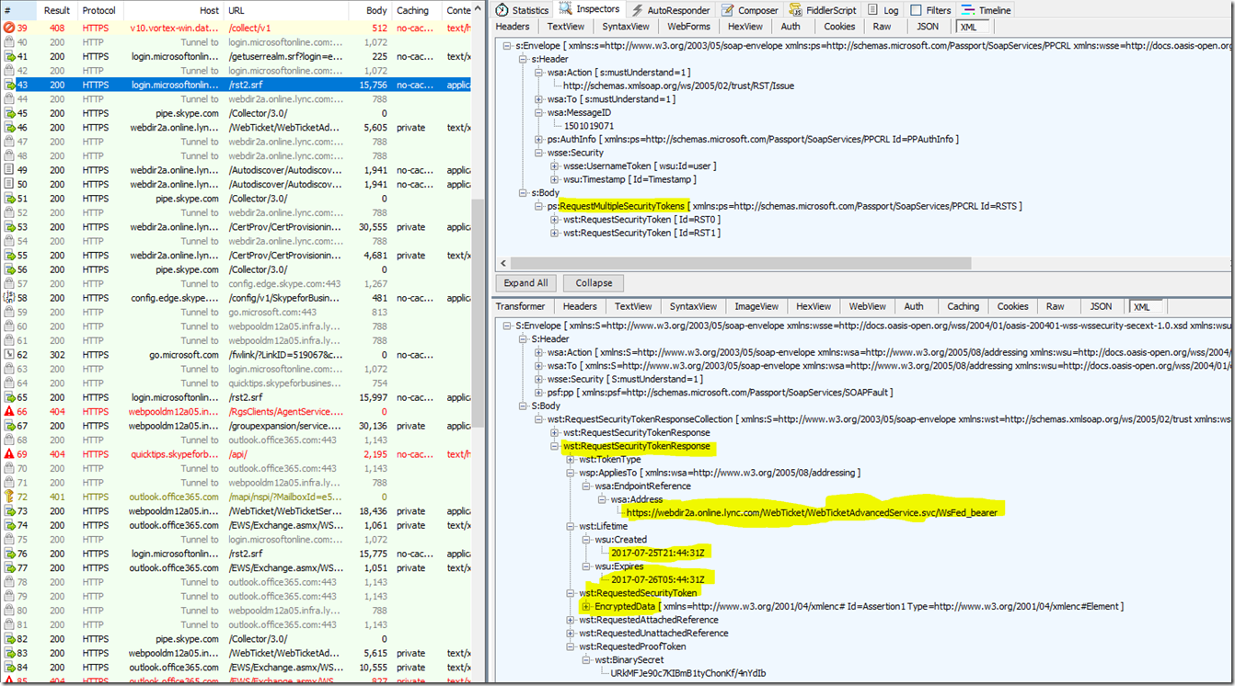
Task: Expand the wsu:Timestamp node
Action: 555,179
